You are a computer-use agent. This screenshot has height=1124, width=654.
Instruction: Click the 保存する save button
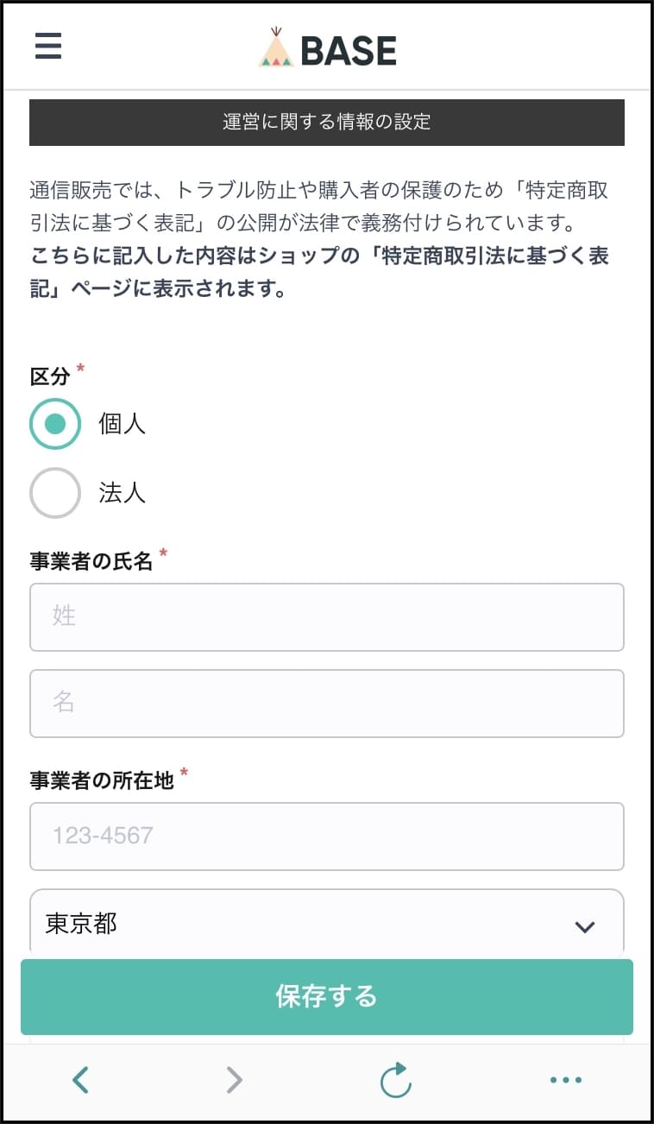click(326, 996)
